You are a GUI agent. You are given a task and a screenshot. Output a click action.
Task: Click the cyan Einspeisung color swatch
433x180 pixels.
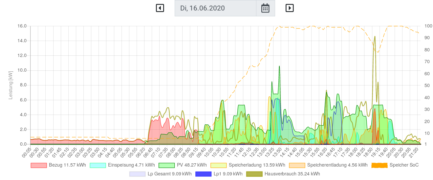[x=98, y=165]
